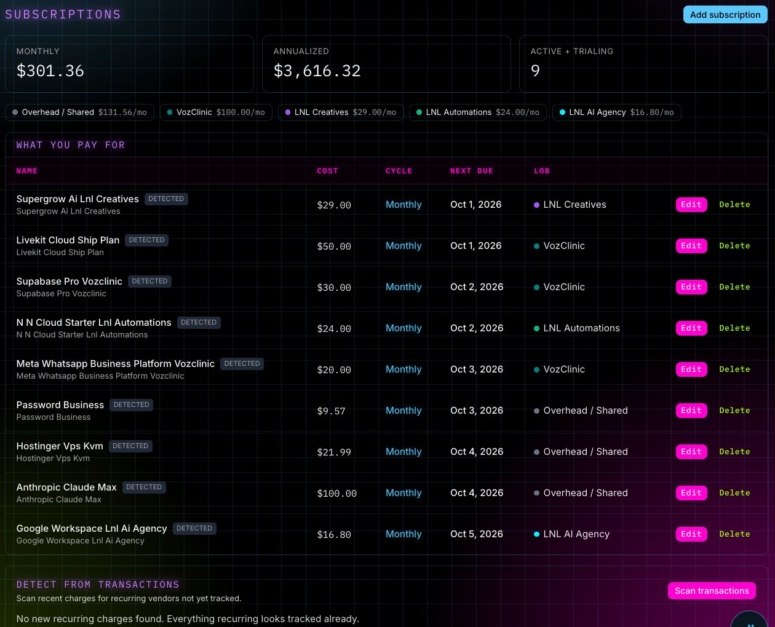Edit the Anthropic Claude Max subscription

[691, 493]
